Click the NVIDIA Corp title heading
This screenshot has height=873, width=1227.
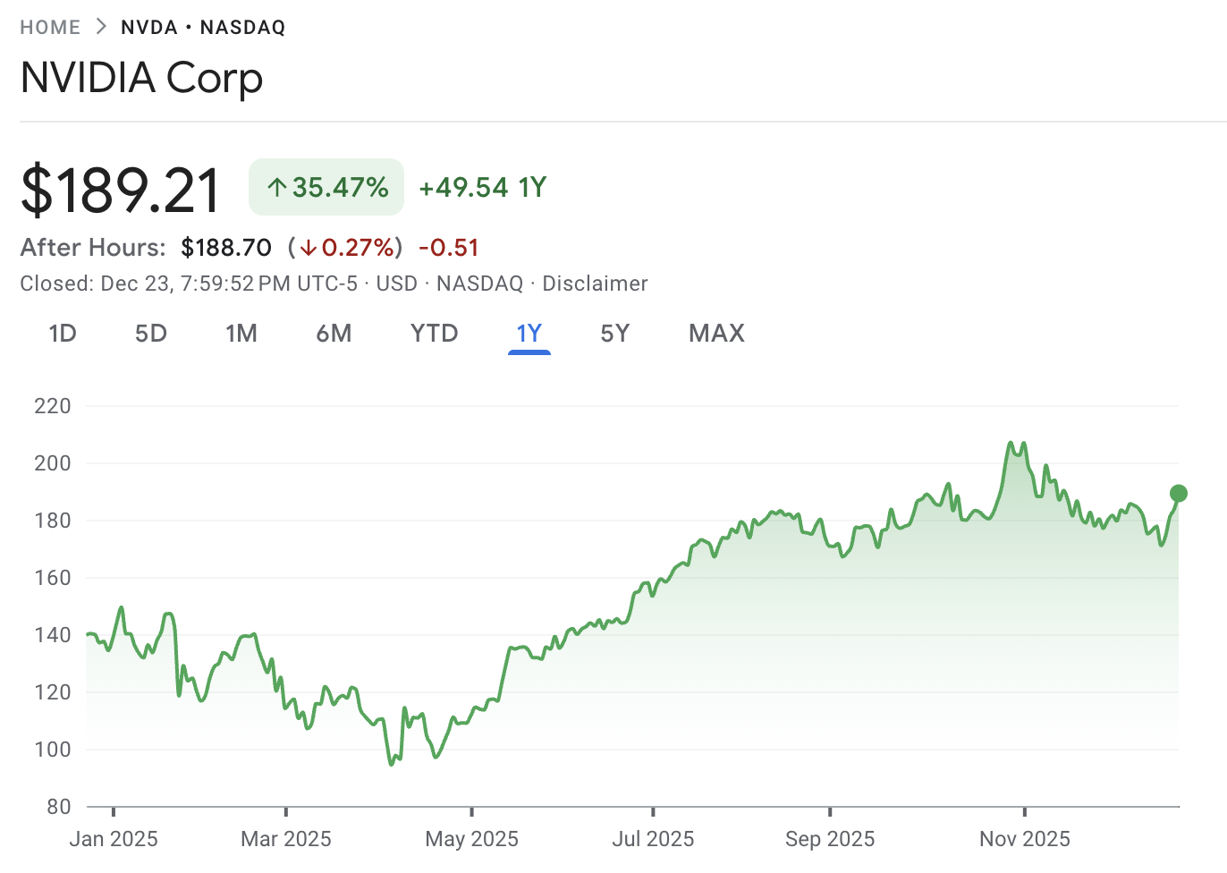point(141,79)
